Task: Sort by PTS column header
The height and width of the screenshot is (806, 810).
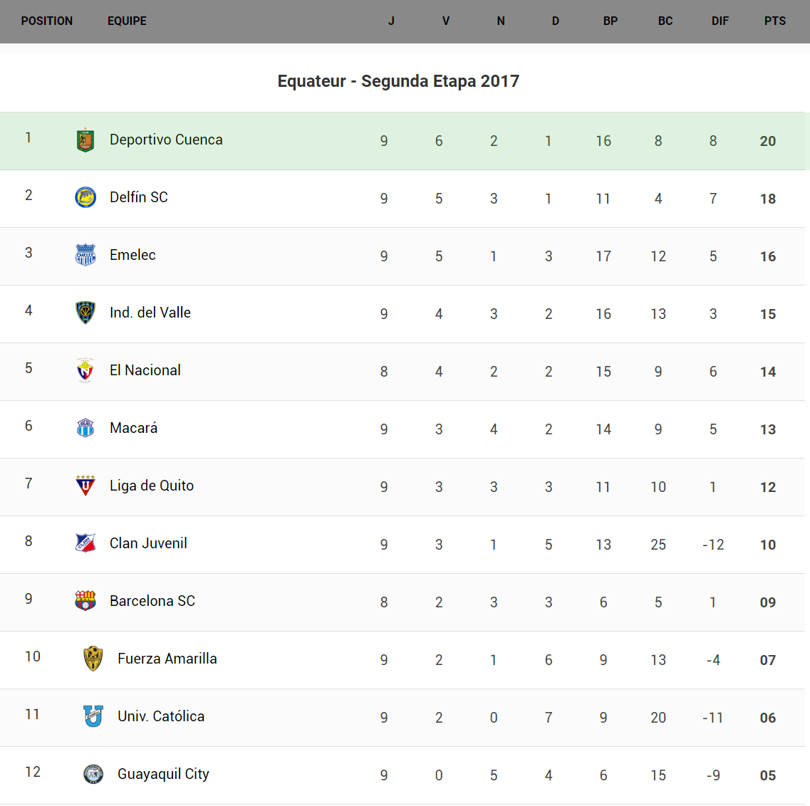Action: tap(774, 21)
